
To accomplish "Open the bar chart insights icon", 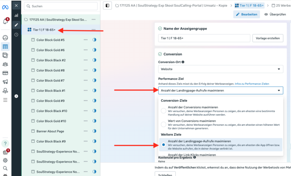I will [x=16, y=15].
